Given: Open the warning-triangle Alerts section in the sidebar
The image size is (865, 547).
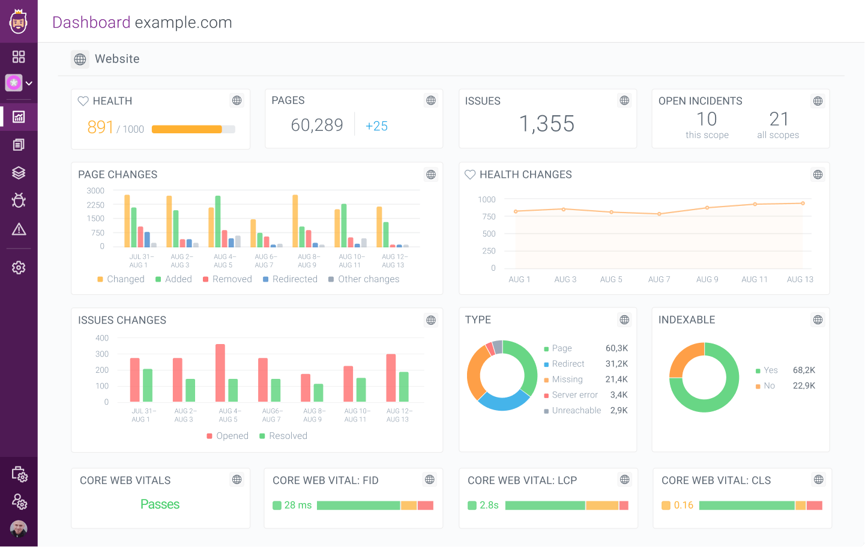Looking at the screenshot, I should tap(19, 229).
